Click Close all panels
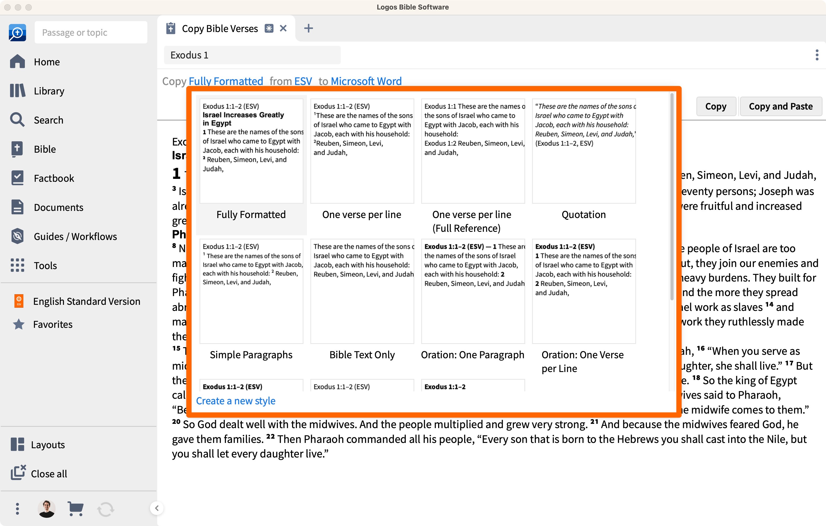The image size is (826, 526). pos(39,473)
